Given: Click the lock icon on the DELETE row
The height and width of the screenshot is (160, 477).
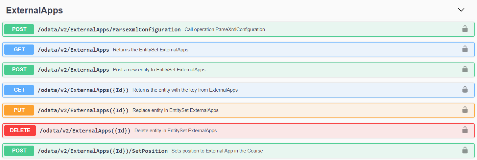Looking at the screenshot, I should click(x=465, y=130).
